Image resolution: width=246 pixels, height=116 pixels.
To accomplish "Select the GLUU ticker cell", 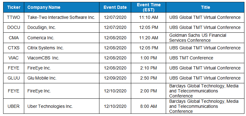I will 14,78.
